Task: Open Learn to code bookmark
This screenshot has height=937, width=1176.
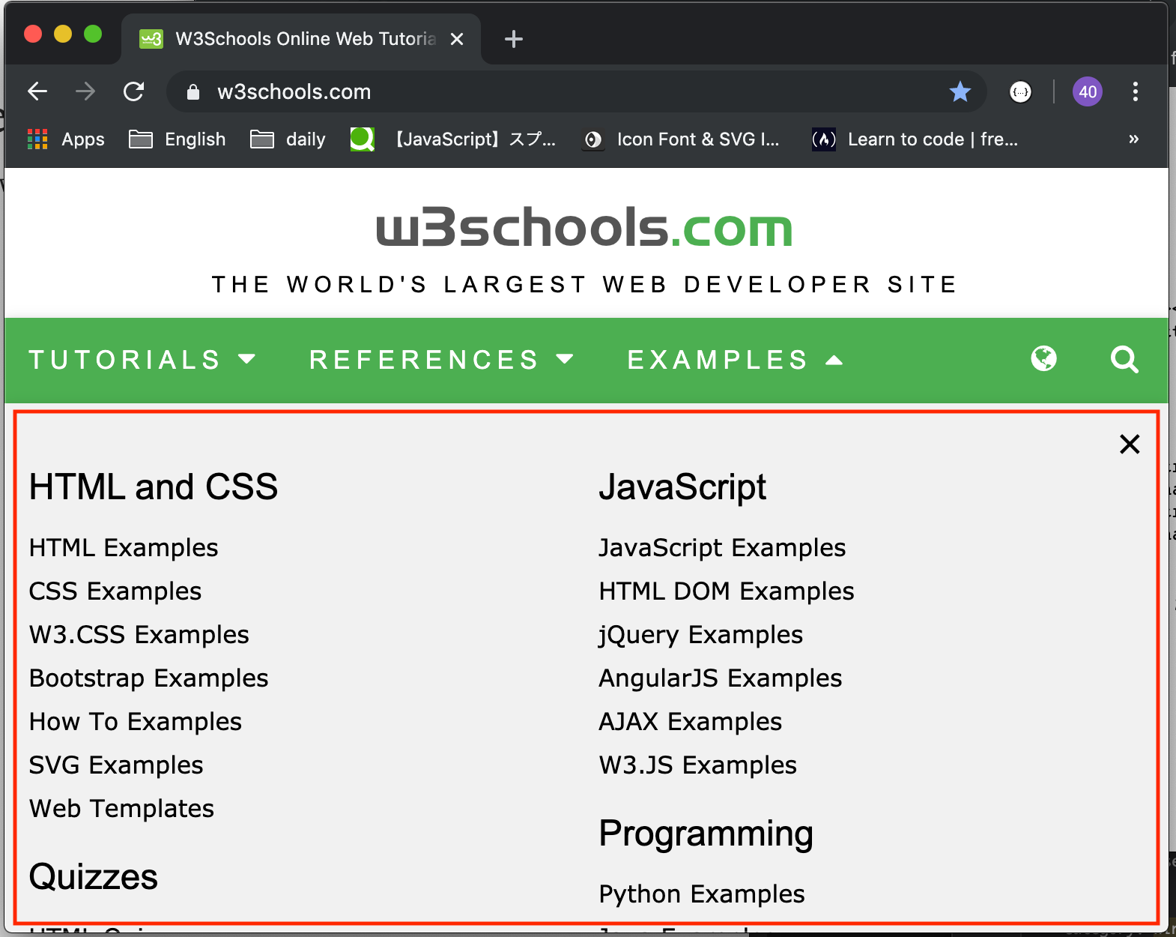Action: [x=915, y=139]
